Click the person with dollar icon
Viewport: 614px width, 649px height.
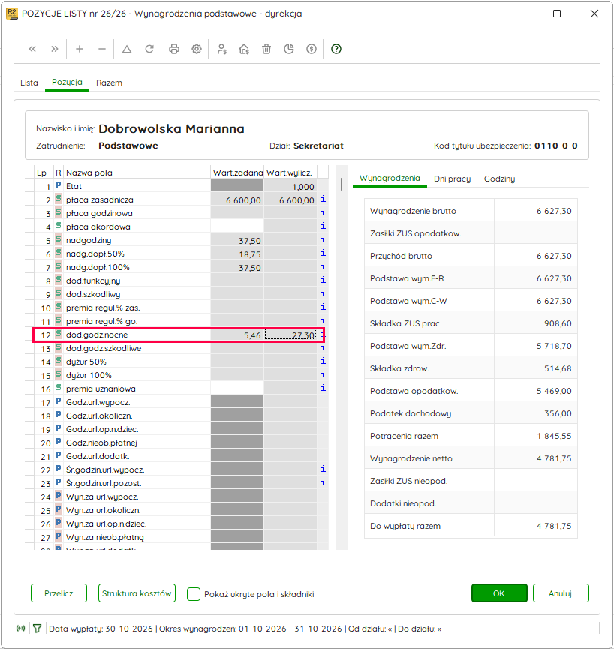pyautogui.click(x=222, y=49)
